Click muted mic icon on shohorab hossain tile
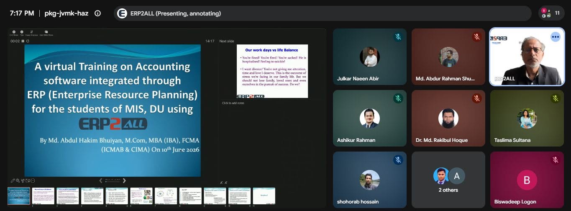The image size is (571, 211). pyautogui.click(x=398, y=160)
